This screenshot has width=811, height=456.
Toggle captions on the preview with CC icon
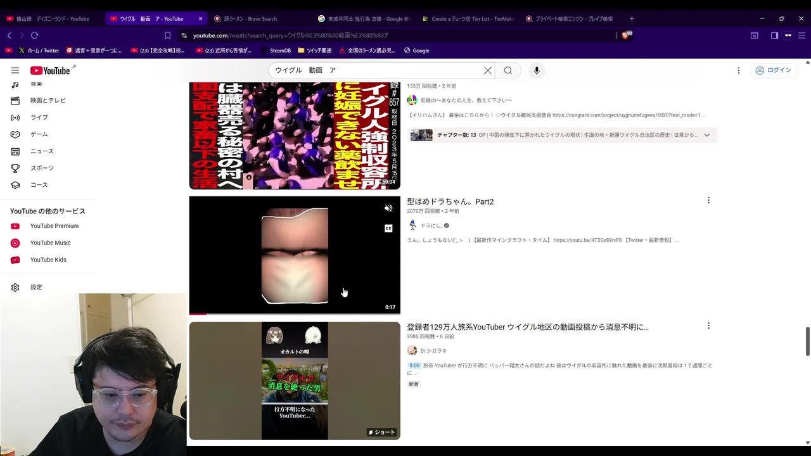click(x=388, y=228)
